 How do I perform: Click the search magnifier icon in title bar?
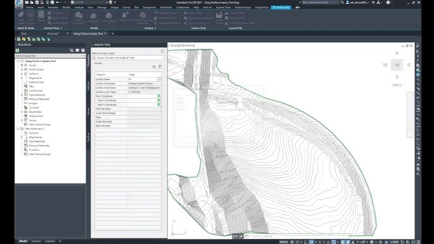pyautogui.click(x=342, y=3)
